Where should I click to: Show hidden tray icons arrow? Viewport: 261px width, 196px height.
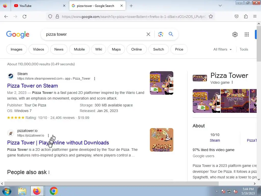pos(217,191)
